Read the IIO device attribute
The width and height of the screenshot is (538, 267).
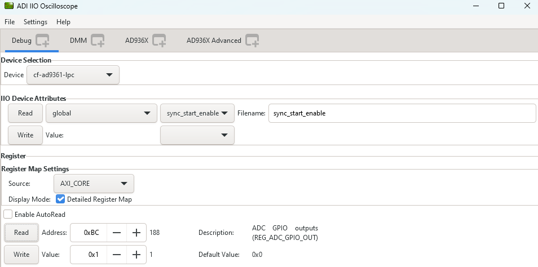coord(25,113)
